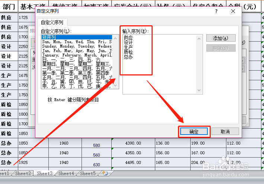This screenshot has height=184, width=264.
Task: Select the 日, 一, 二, 三 entry
Action: 77,59
